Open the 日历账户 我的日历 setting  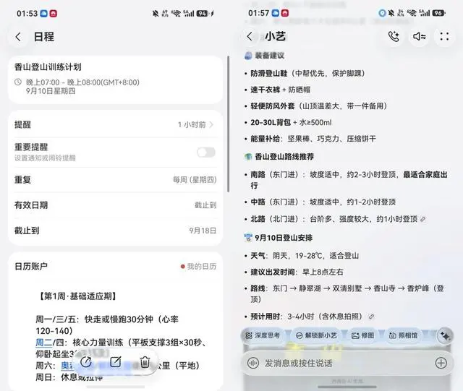115,267
